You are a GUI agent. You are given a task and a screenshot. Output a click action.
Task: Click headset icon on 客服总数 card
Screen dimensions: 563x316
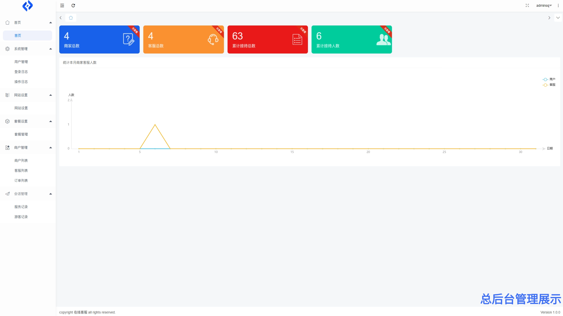point(213,39)
